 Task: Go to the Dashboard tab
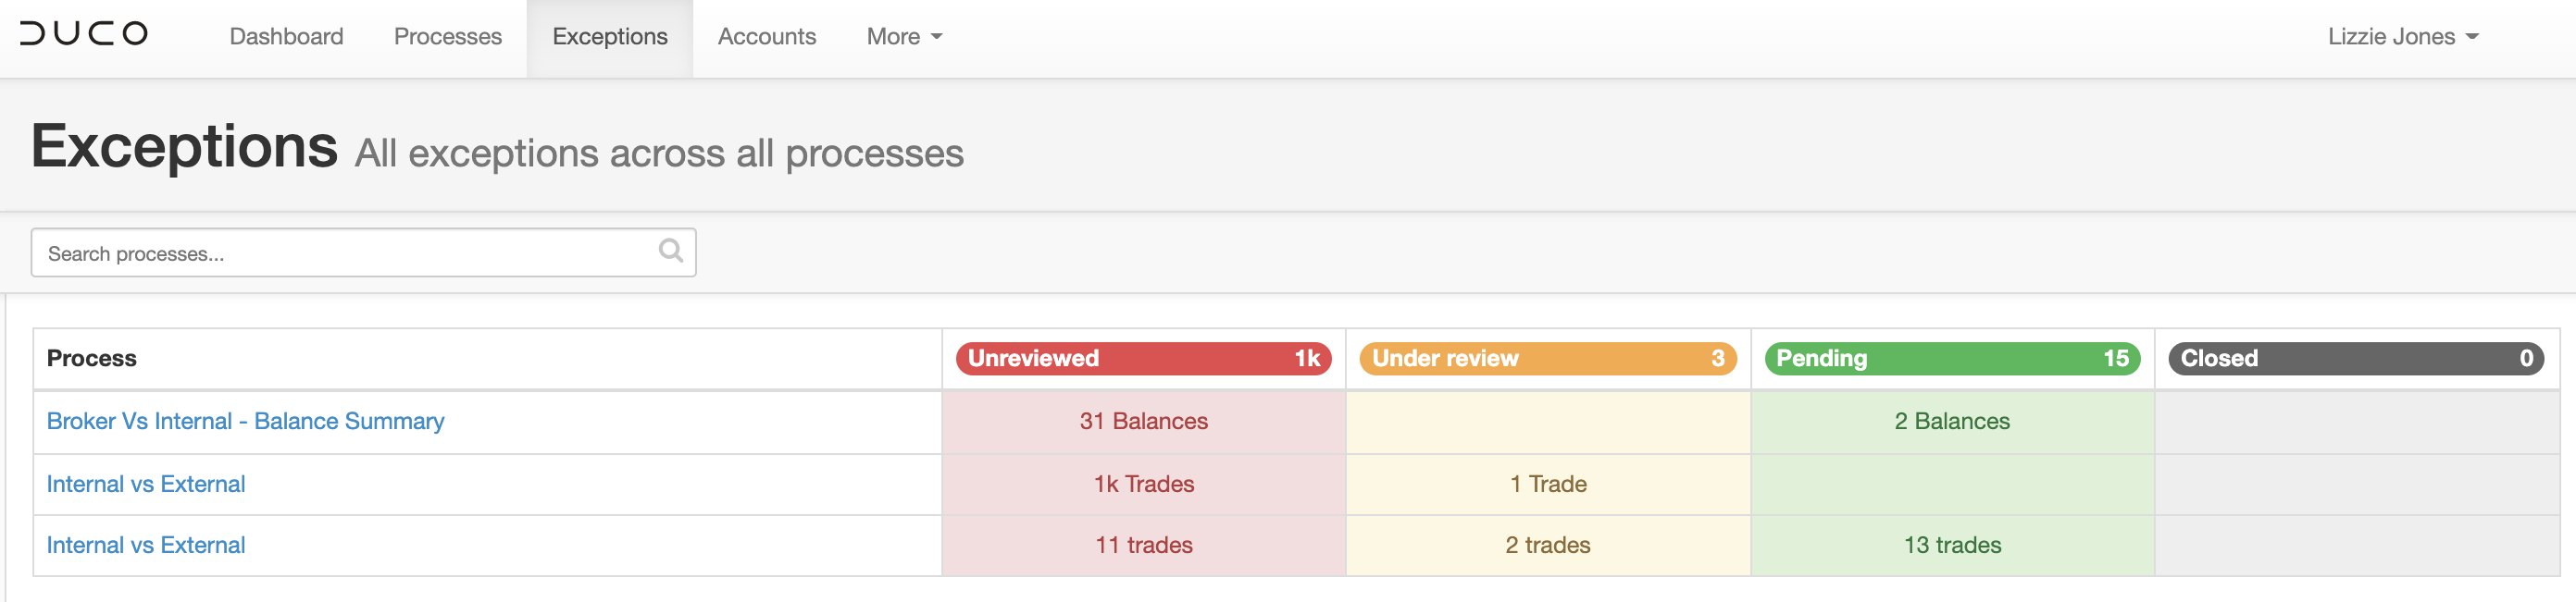[286, 37]
